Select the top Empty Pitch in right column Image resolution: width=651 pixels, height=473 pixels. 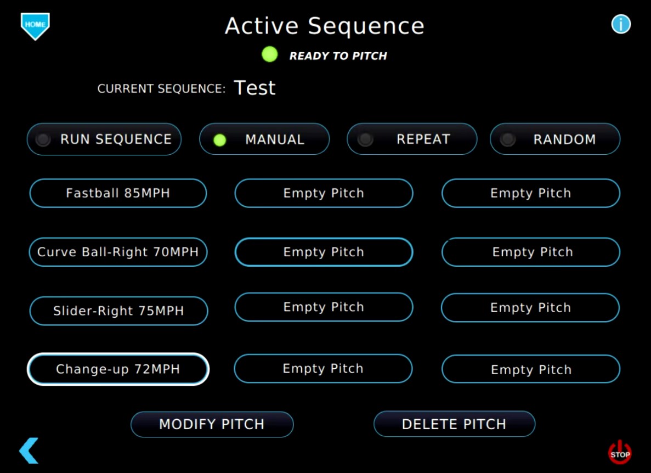coord(530,193)
